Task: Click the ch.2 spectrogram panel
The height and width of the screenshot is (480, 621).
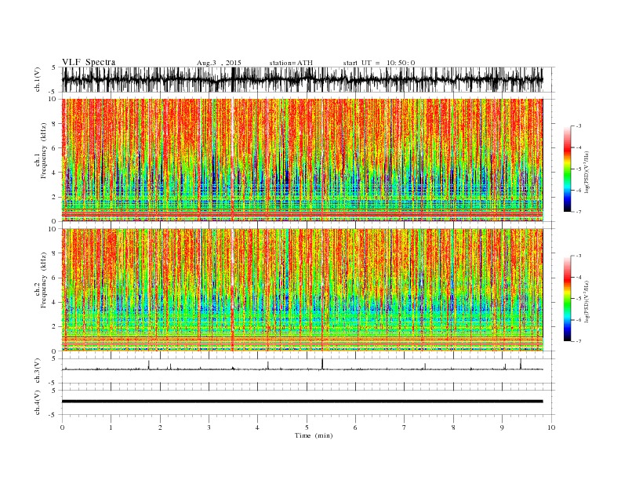Action: (302, 290)
